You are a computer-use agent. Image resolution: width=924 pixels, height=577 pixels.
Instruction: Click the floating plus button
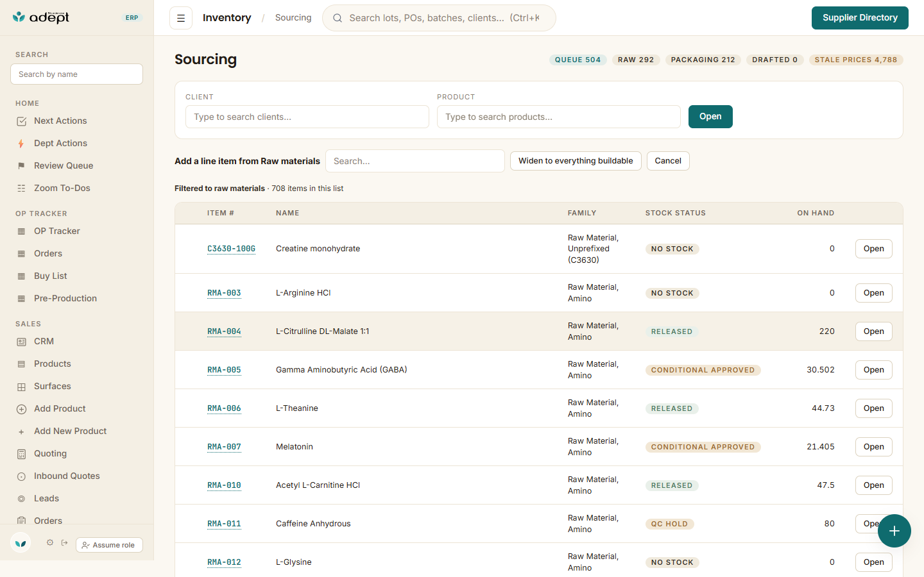coord(894,531)
